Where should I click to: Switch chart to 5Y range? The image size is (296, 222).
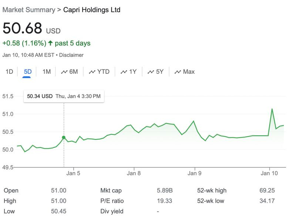point(155,72)
